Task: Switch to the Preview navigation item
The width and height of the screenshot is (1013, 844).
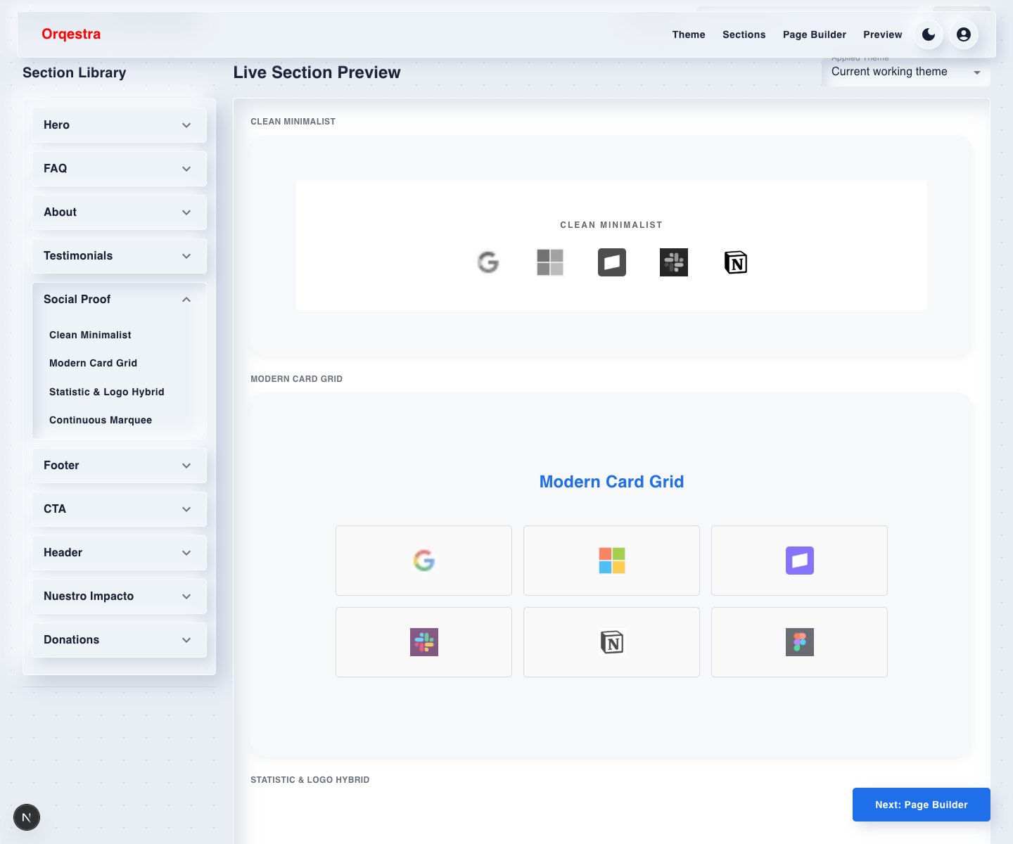Action: click(x=882, y=34)
